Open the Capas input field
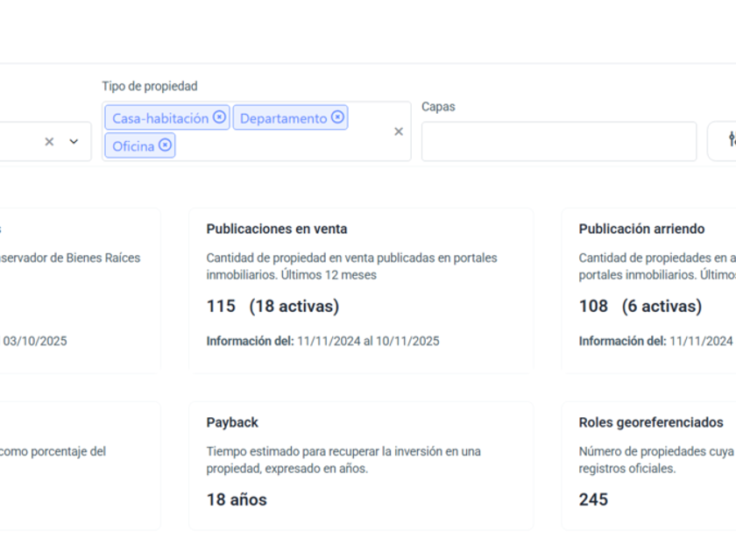The width and height of the screenshot is (736, 552). click(559, 141)
